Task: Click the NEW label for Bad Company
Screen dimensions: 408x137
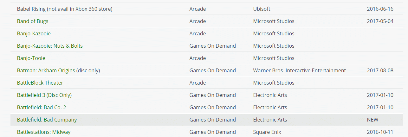Action: click(x=372, y=120)
